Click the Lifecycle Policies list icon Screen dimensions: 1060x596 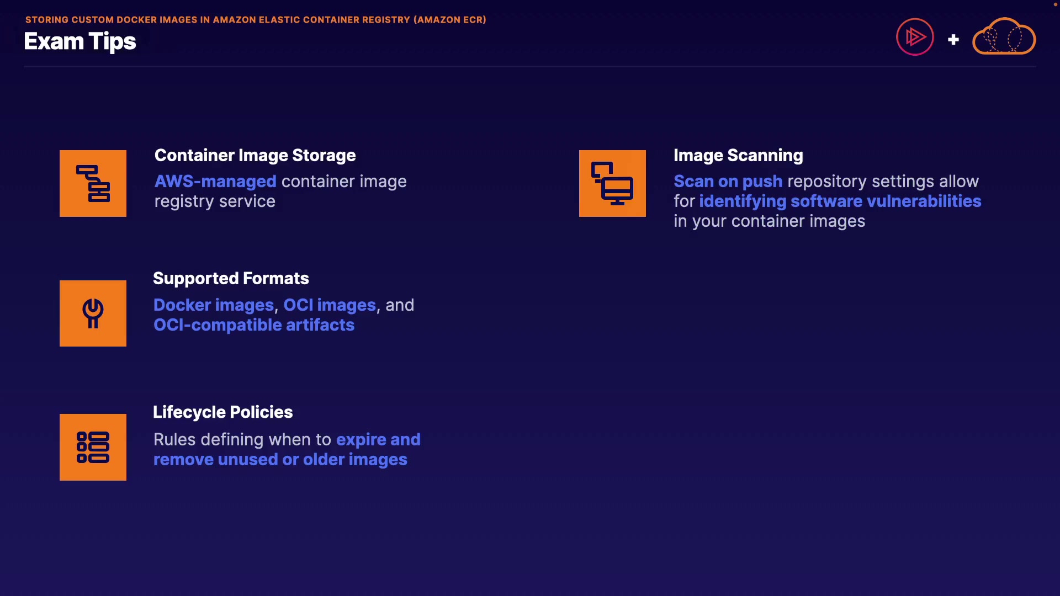[93, 447]
